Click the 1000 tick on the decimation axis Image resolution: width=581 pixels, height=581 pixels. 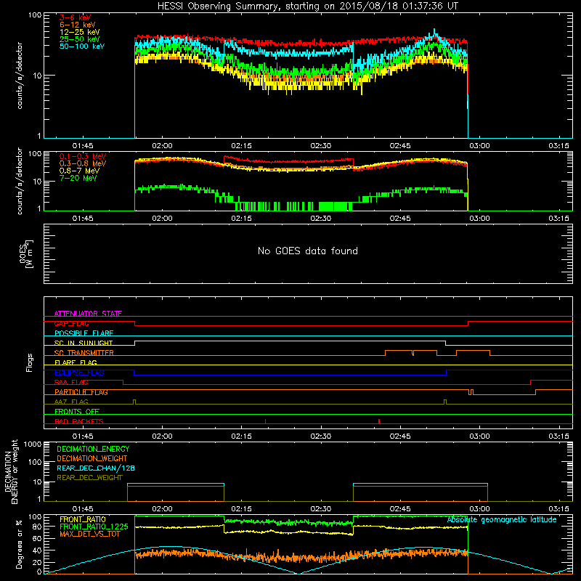(x=33, y=444)
